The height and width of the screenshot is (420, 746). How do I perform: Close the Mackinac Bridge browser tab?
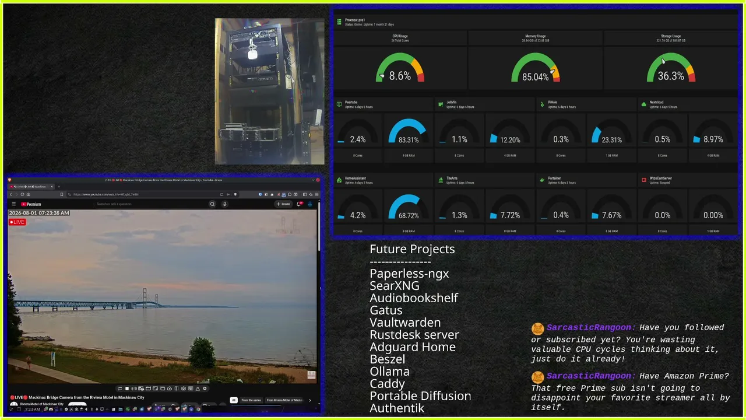52,187
